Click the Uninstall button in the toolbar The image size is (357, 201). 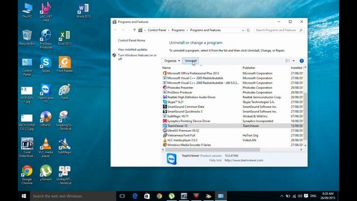coord(191,61)
